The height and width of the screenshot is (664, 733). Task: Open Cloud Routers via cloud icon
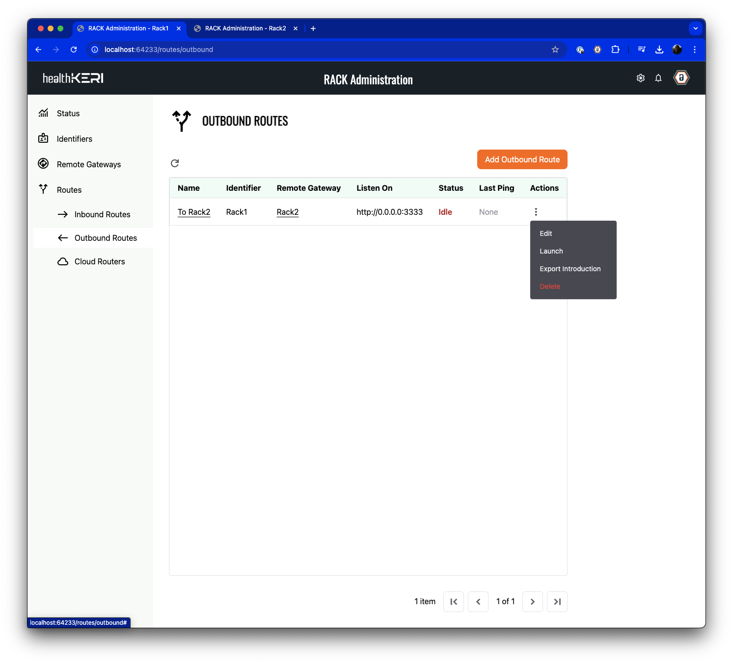coord(63,261)
